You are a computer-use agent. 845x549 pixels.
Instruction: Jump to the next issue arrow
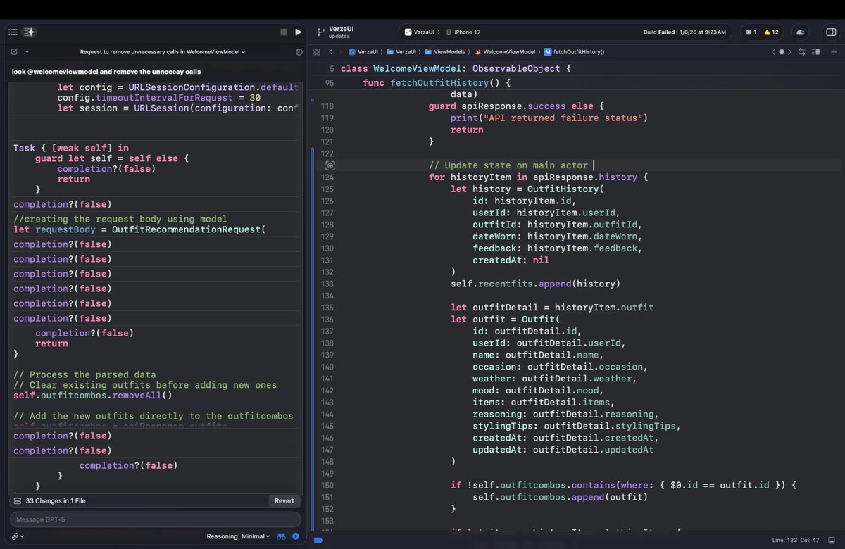[x=789, y=52]
